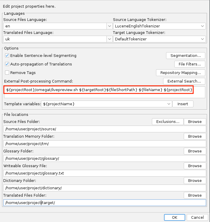
Task: Click External Search... button
Action: click(184, 81)
